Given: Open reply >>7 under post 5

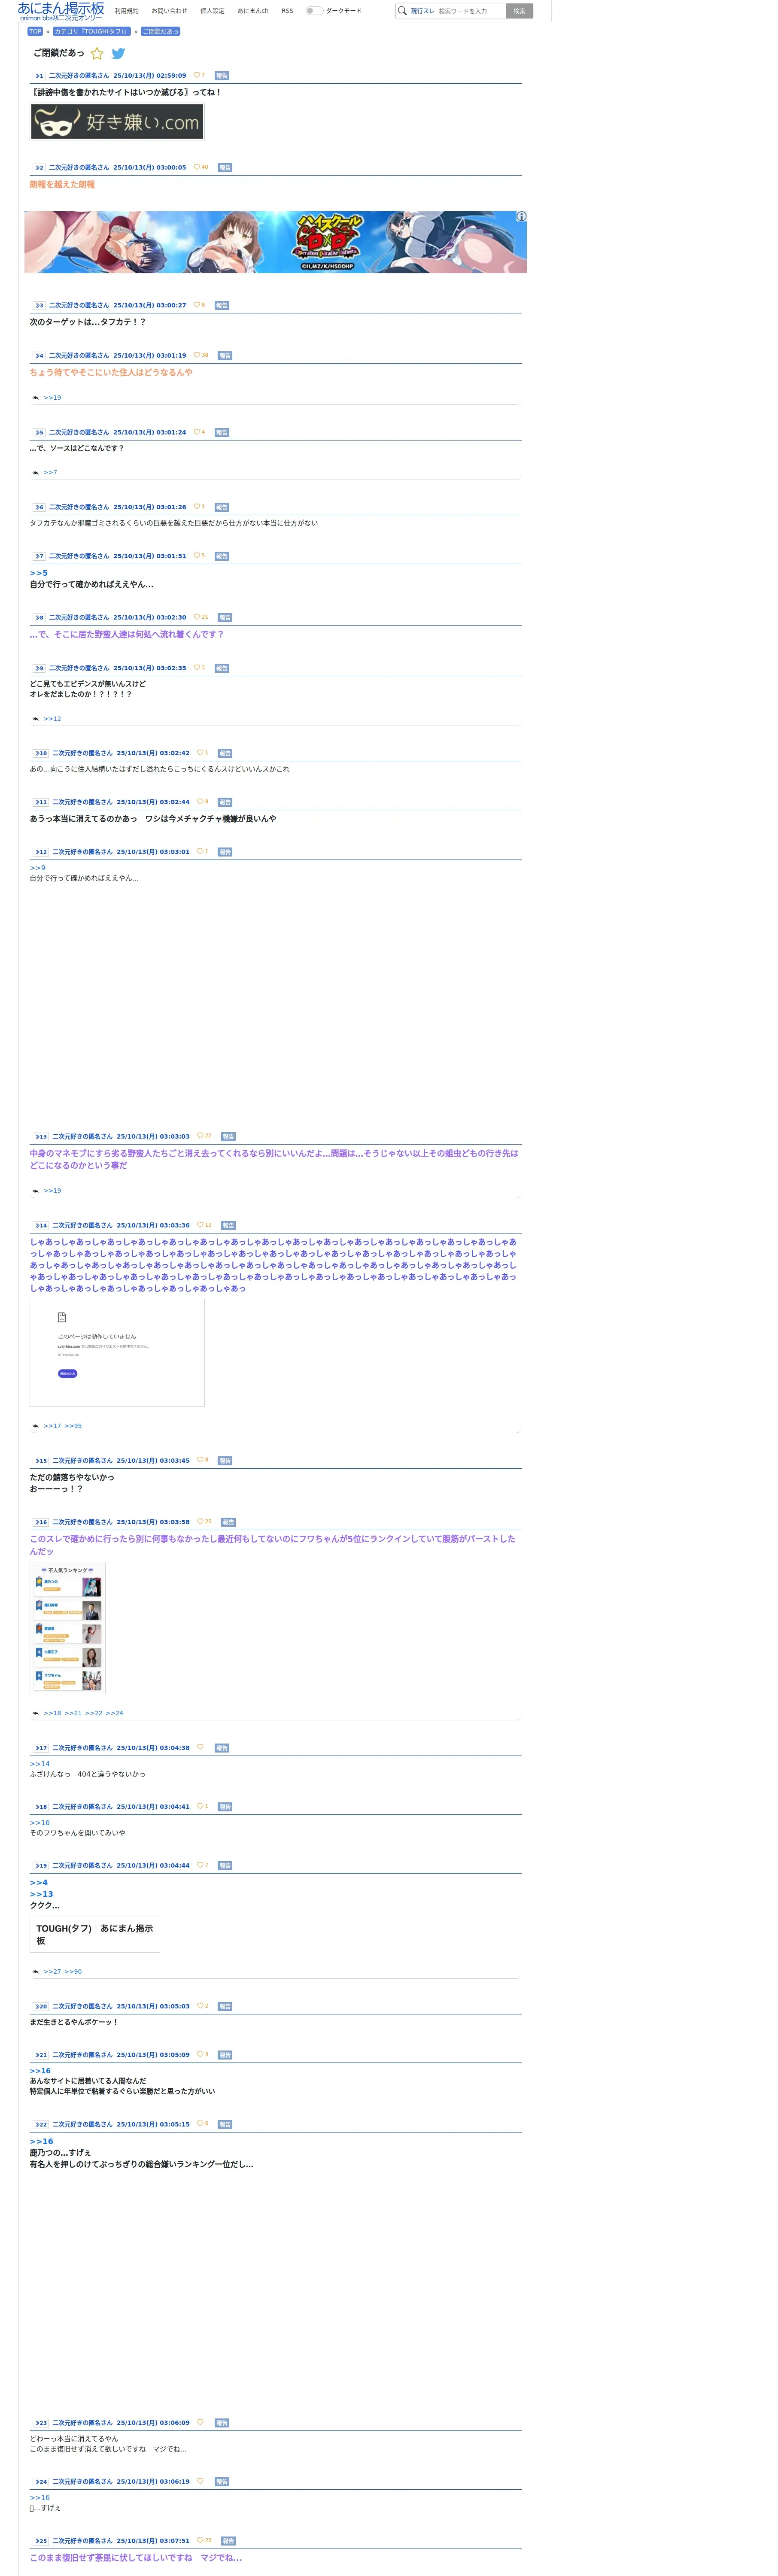Looking at the screenshot, I should pos(50,472).
